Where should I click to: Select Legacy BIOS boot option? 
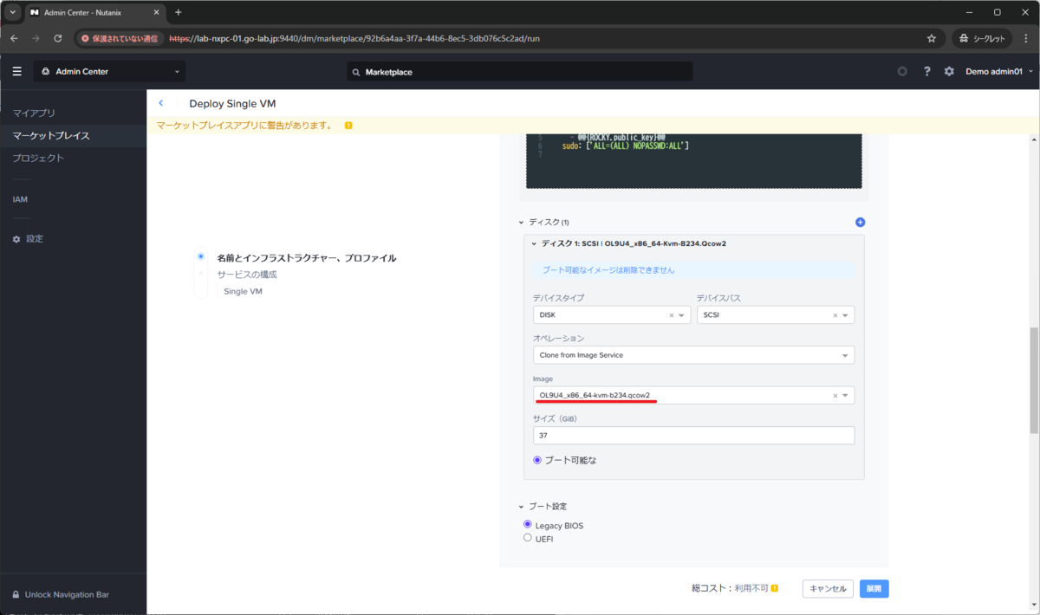[x=528, y=525]
